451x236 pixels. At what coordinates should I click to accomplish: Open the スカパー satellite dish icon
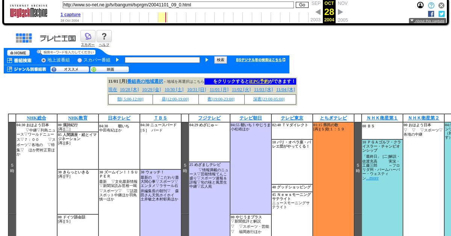pyautogui.click(x=88, y=36)
